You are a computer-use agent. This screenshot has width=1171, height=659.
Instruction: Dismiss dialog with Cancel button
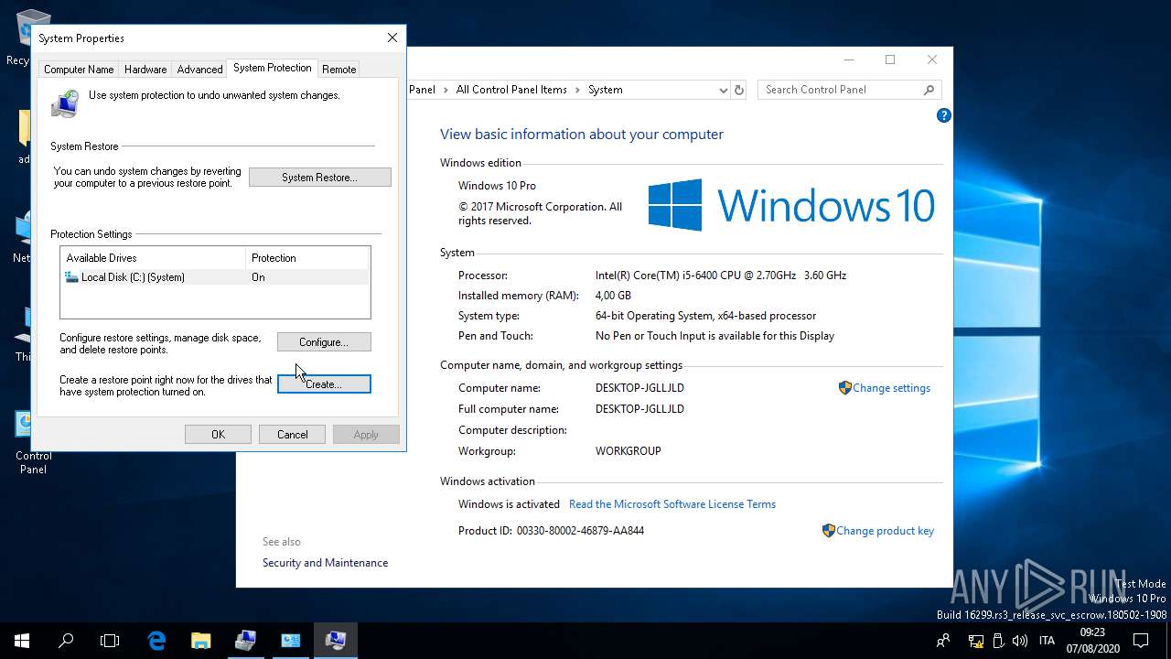292,435
